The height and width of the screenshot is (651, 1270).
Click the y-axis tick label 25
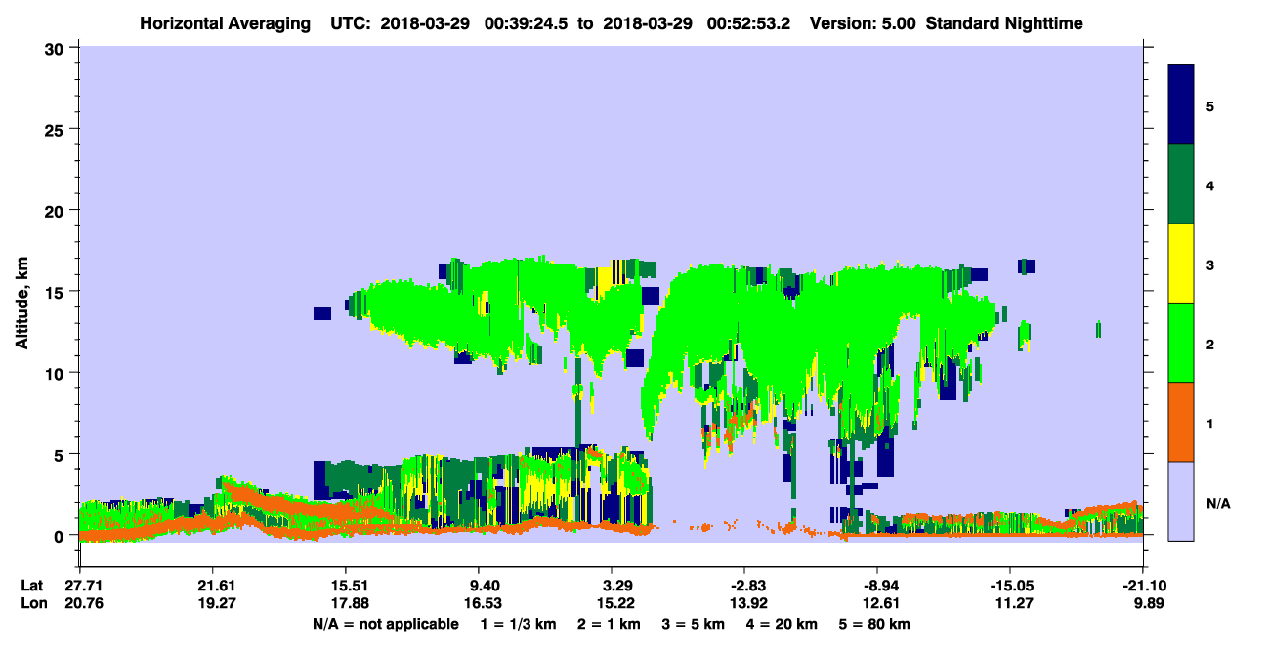pyautogui.click(x=57, y=129)
